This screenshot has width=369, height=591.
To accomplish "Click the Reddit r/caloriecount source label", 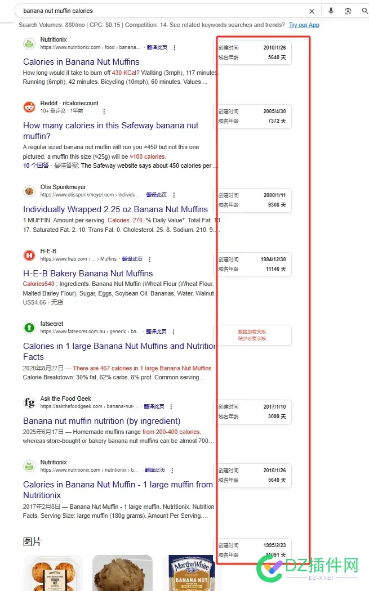I will (69, 103).
